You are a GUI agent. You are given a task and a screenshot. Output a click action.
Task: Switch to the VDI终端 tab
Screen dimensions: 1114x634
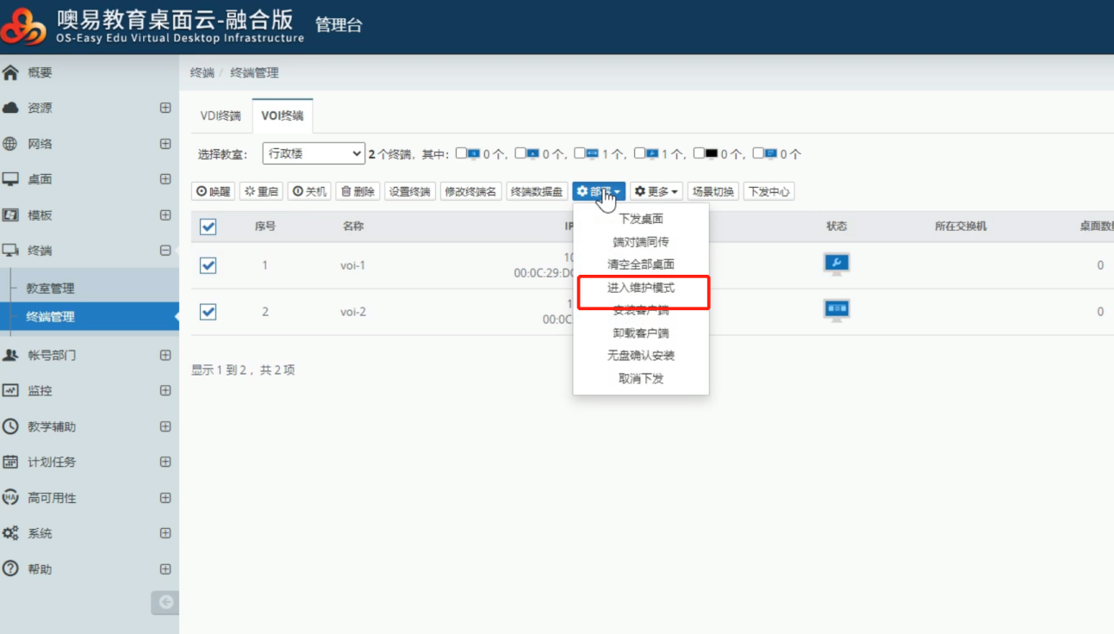221,115
